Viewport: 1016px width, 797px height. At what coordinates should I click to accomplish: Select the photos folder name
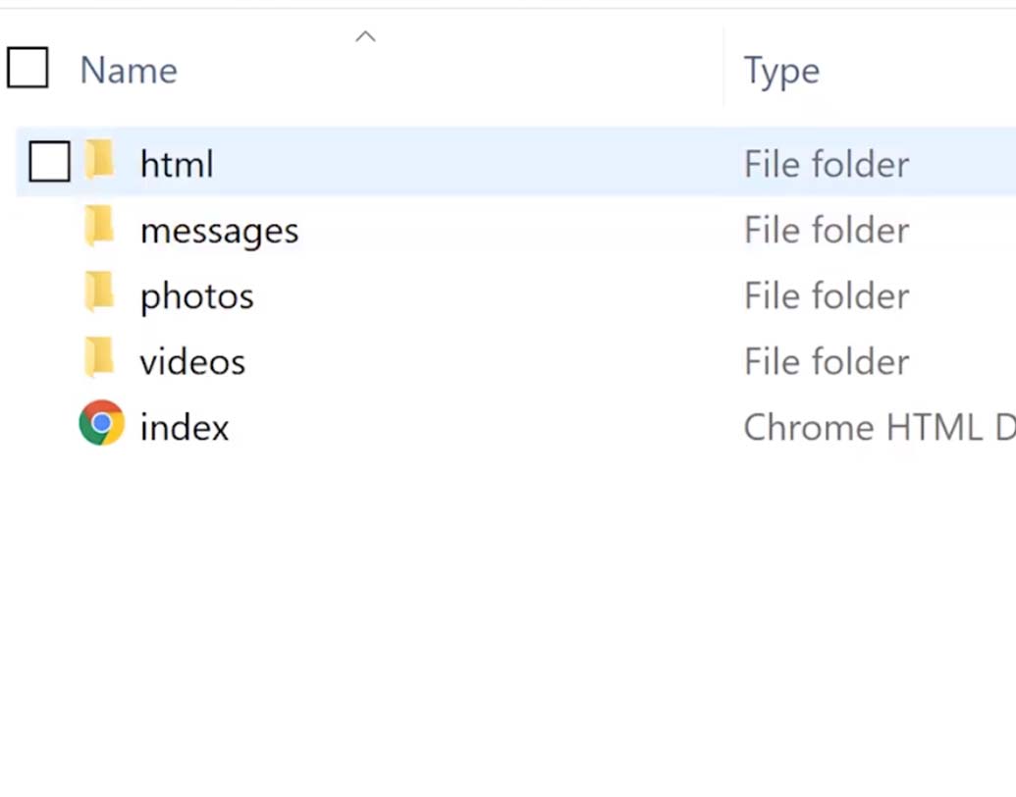pos(196,296)
